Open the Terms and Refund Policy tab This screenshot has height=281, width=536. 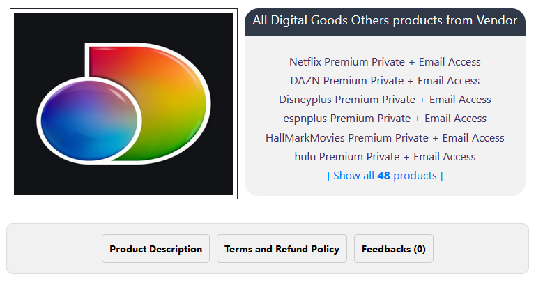coord(282,249)
